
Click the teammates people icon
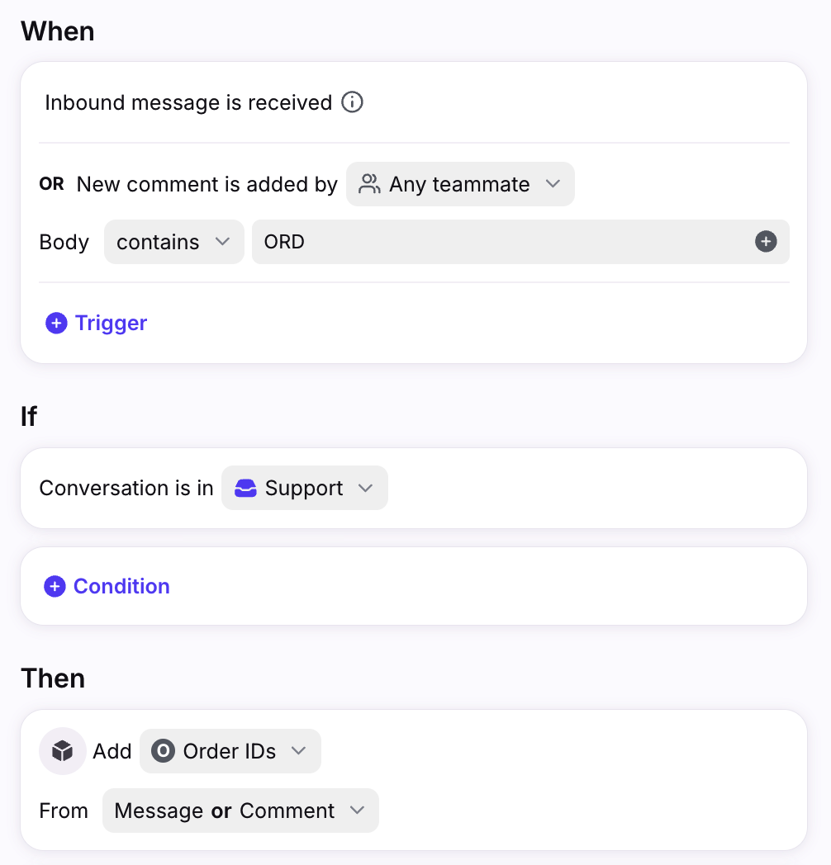point(369,184)
